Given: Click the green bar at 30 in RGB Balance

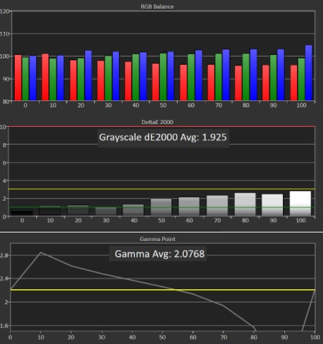Looking at the screenshot, I should point(108,78).
